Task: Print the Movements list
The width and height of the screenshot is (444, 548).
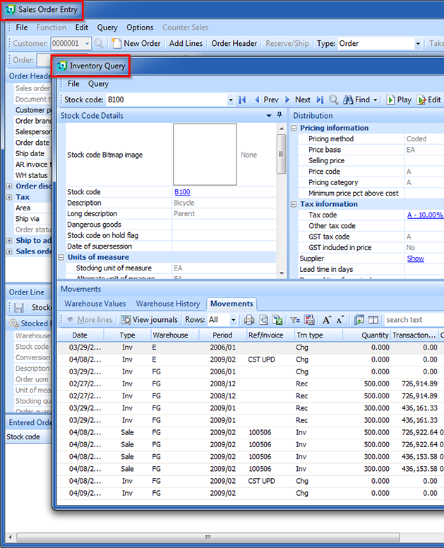Action: click(249, 320)
